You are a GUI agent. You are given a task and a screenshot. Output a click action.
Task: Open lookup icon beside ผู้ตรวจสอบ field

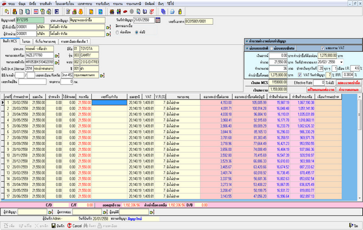pyautogui.click(x=105, y=212)
